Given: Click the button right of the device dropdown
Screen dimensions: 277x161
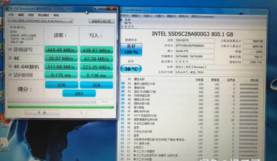Looking at the screenshot, I should coord(102,21).
